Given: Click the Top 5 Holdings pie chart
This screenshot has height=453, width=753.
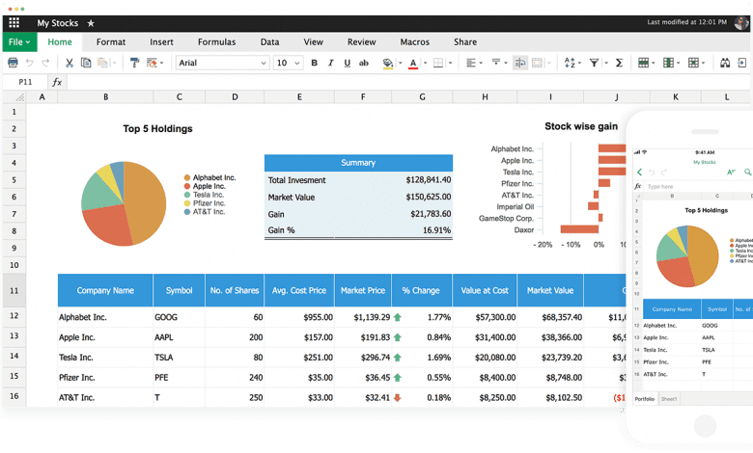Looking at the screenshot, I should click(x=124, y=203).
